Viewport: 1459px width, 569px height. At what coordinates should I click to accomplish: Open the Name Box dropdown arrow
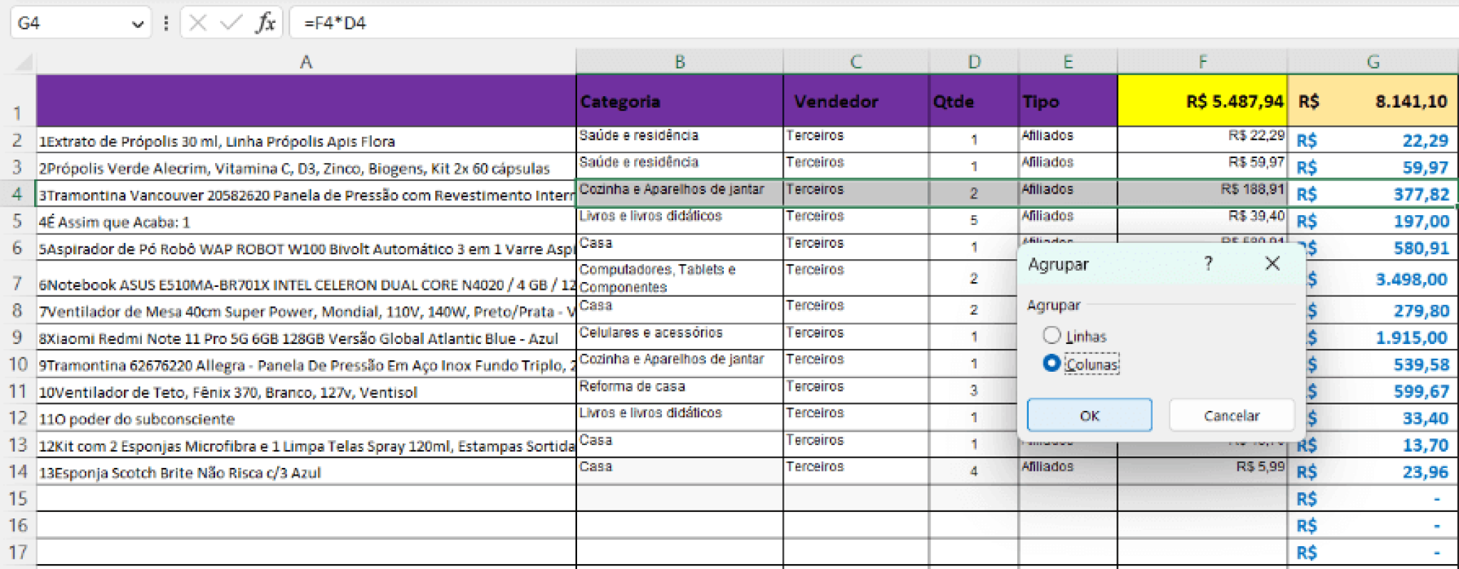point(137,24)
